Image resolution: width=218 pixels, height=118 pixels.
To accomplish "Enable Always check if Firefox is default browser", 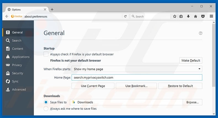I will pyautogui.click(x=46, y=54).
